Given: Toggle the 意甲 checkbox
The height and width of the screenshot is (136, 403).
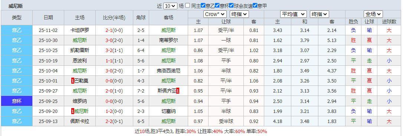Looking at the screenshot, I should [255, 6].
